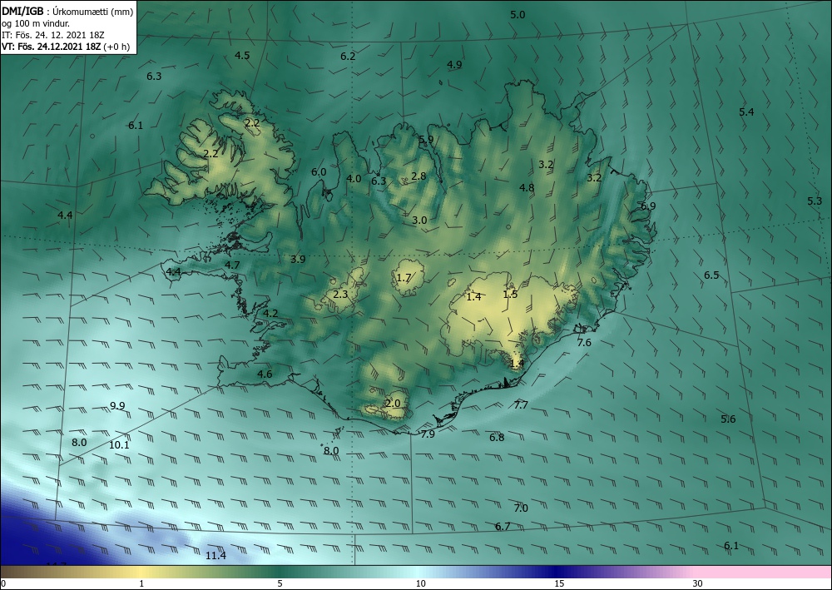Select the 10.1 value label
832x590 pixels.
119,445
